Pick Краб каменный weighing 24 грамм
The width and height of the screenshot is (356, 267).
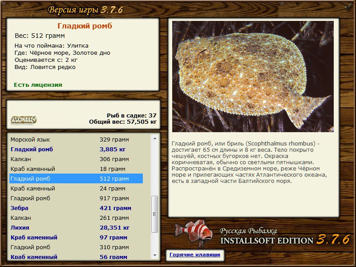76,189
